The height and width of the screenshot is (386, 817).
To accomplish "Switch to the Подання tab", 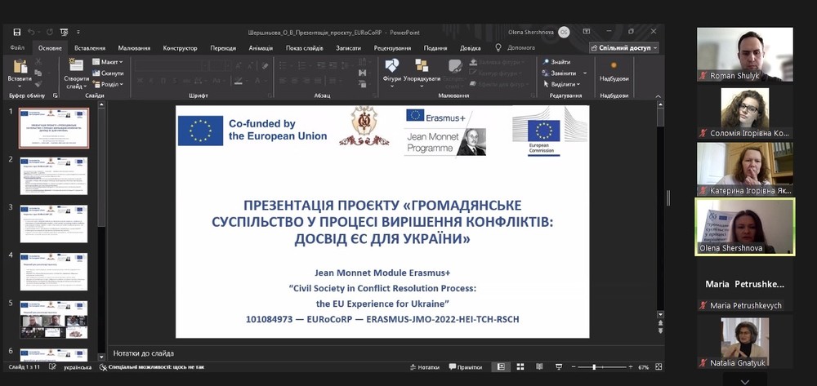I will 435,48.
